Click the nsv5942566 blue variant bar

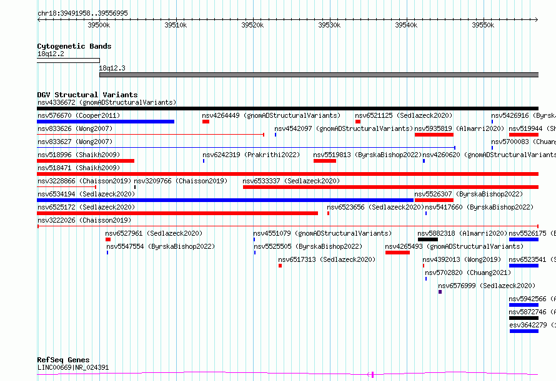(x=524, y=305)
